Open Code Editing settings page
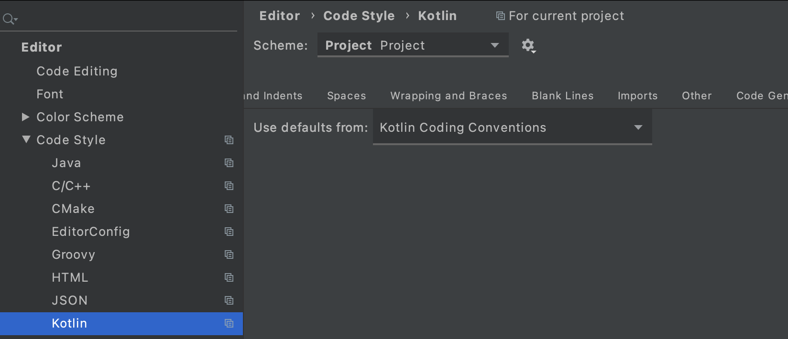Screen dimensions: 788x339 pyautogui.click(x=77, y=71)
